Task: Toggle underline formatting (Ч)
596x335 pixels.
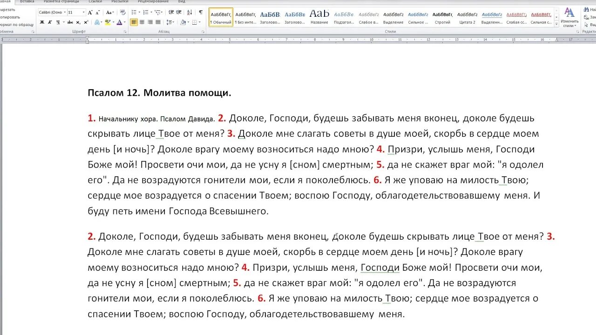Action: point(58,22)
